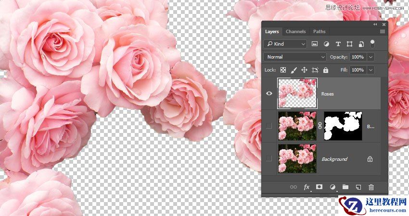Create new fill or adjustment layer

332,187
